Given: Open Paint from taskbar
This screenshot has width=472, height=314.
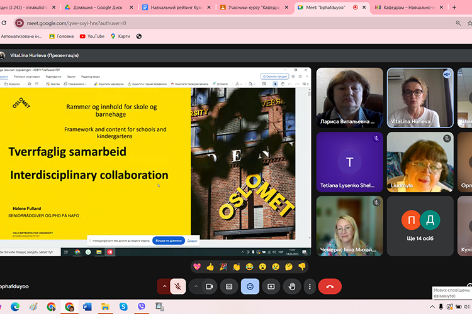Looking at the screenshot, I should click(x=33, y=307).
